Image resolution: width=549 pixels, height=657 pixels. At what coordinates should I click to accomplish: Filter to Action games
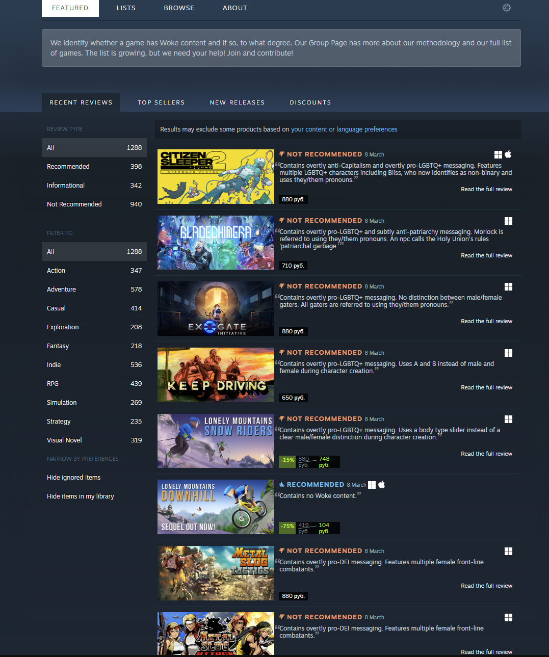[x=94, y=270]
